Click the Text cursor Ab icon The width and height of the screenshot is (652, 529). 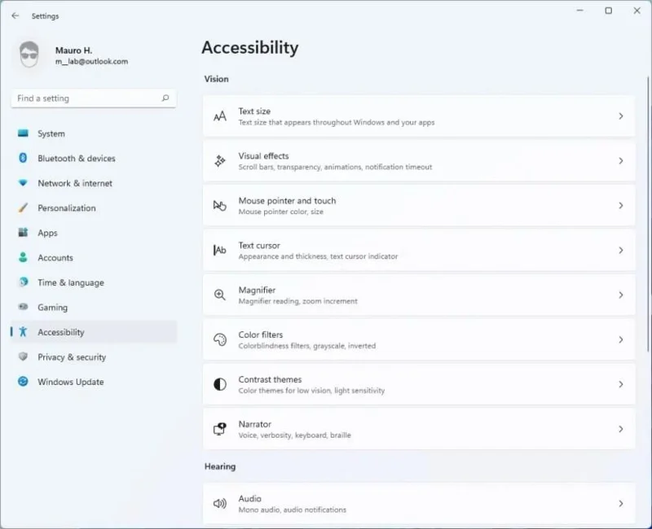[x=219, y=250]
